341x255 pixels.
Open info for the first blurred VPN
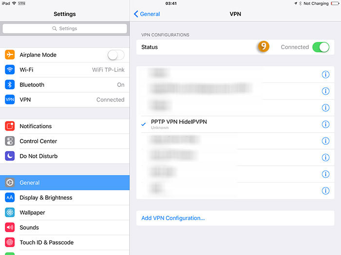pos(325,75)
